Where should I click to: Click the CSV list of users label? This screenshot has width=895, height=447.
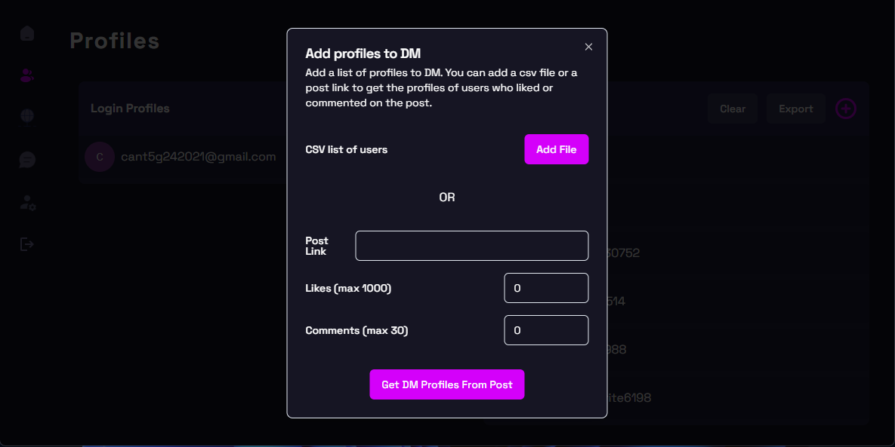point(346,149)
